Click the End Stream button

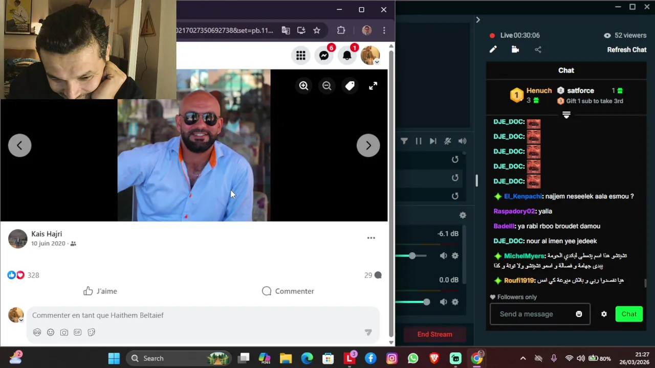click(434, 334)
